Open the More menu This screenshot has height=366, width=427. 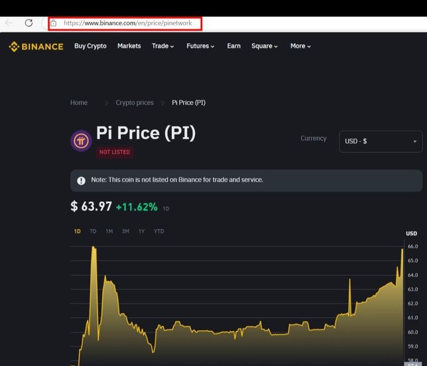tap(300, 46)
